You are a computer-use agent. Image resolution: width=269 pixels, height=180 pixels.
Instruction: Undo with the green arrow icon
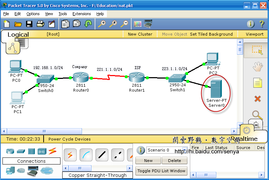click(x=88, y=24)
